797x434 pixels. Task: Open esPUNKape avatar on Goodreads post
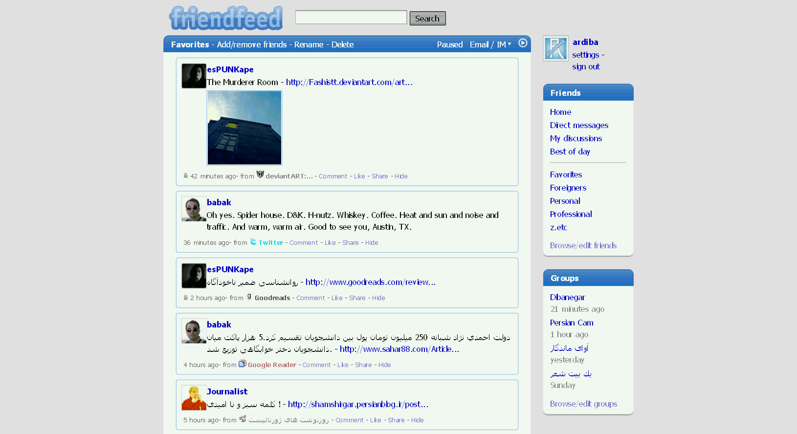194,276
